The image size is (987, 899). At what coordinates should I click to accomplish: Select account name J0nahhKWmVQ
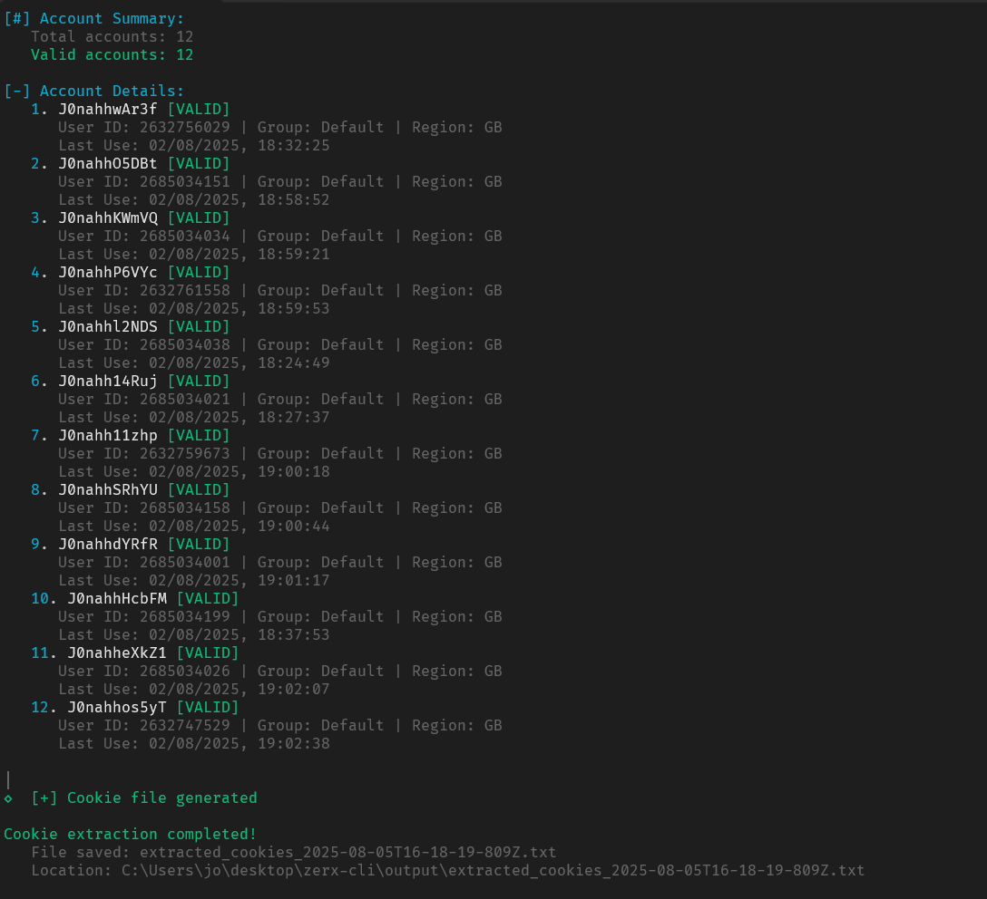[107, 217]
